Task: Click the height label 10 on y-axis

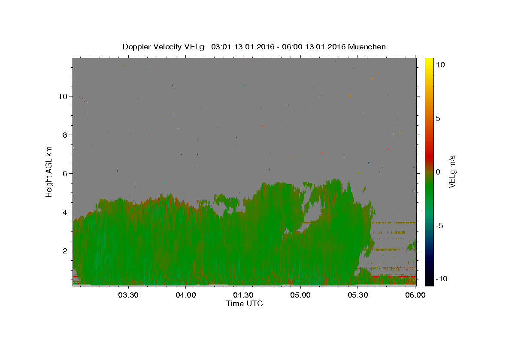Action: (63, 96)
